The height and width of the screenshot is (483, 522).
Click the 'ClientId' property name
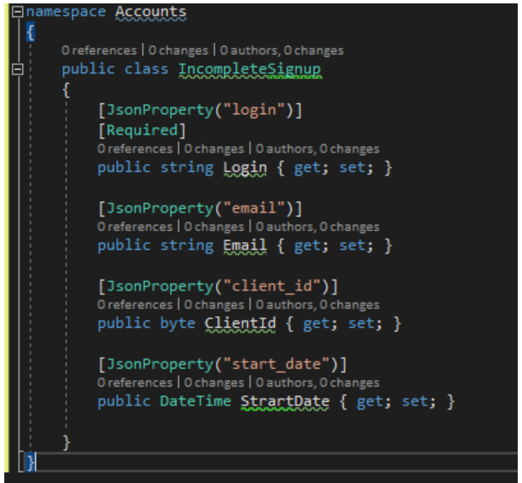point(240,324)
